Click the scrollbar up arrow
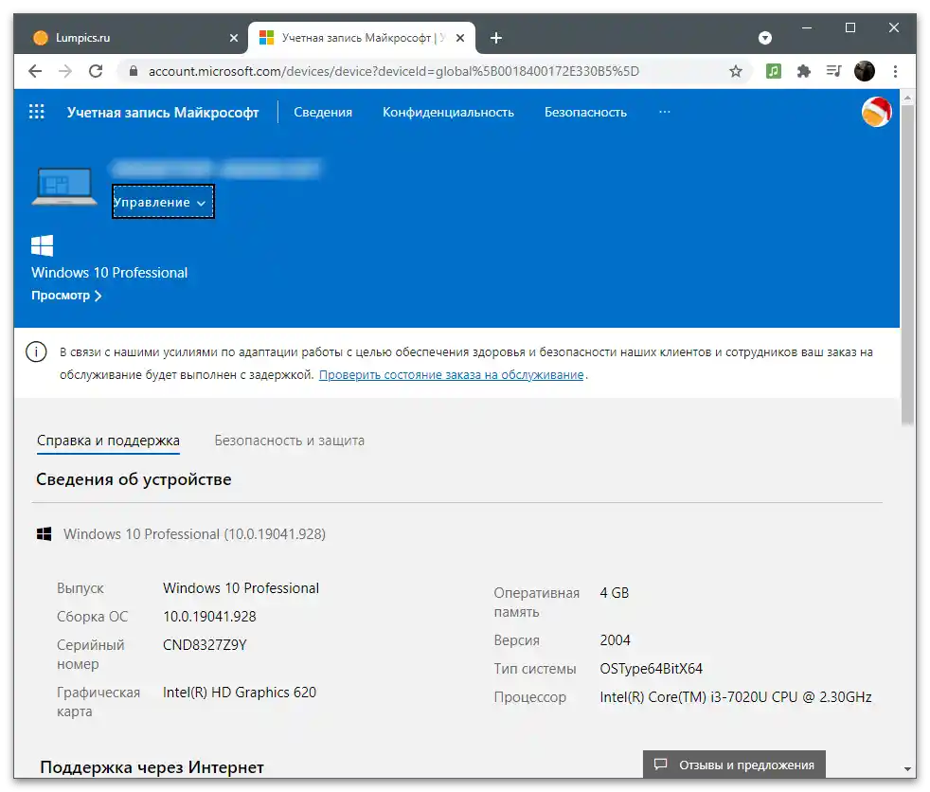This screenshot has width=930, height=792. point(907,98)
